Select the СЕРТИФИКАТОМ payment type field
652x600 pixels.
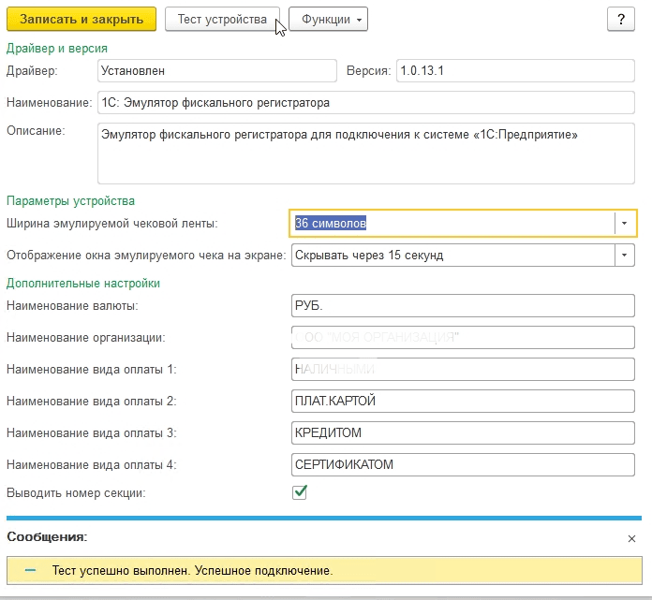click(x=463, y=465)
